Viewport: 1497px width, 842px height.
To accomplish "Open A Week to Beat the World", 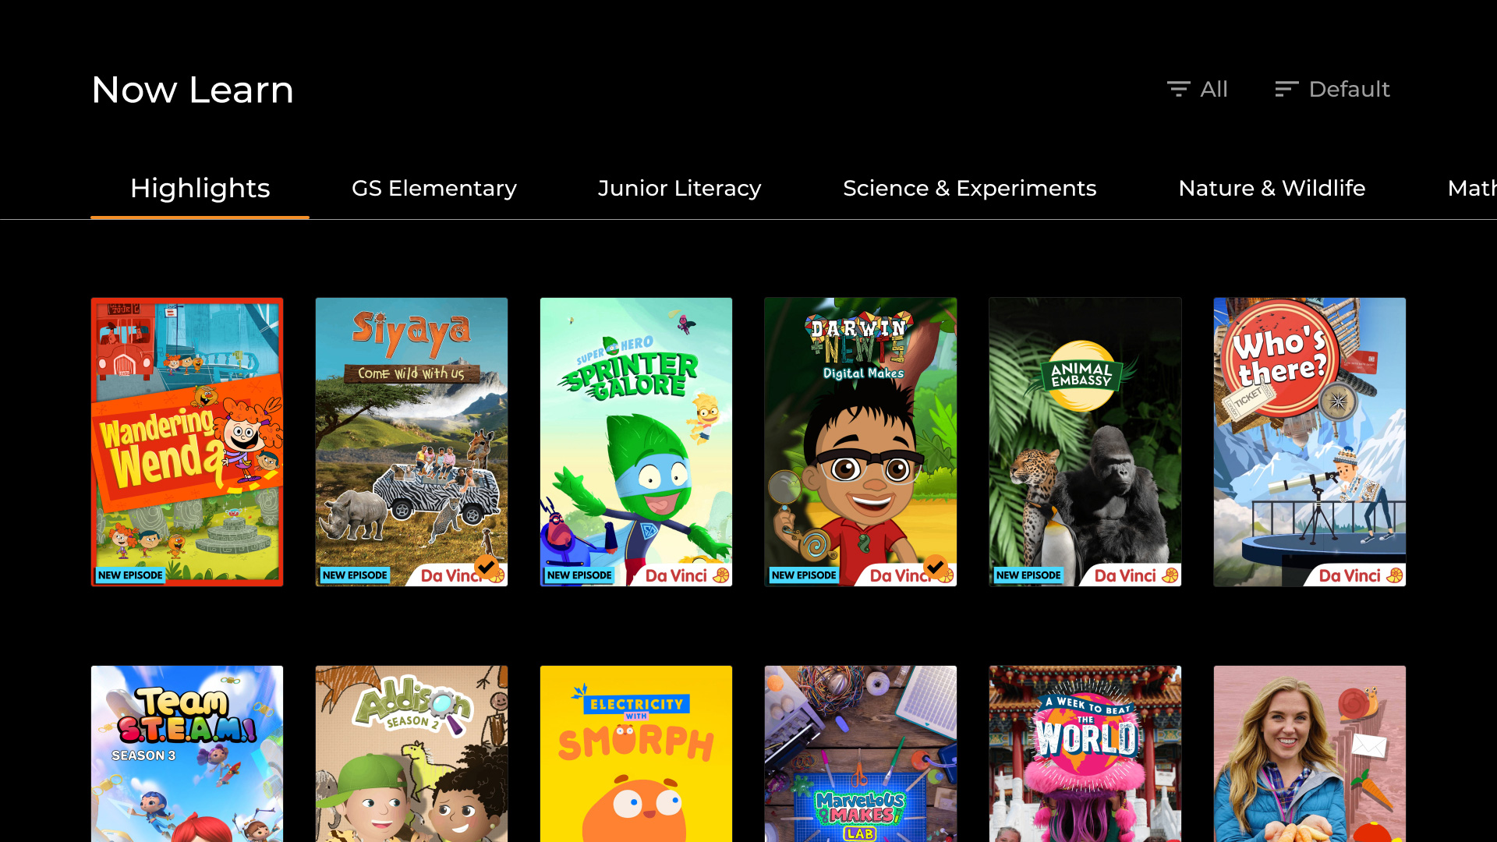I will [x=1085, y=753].
